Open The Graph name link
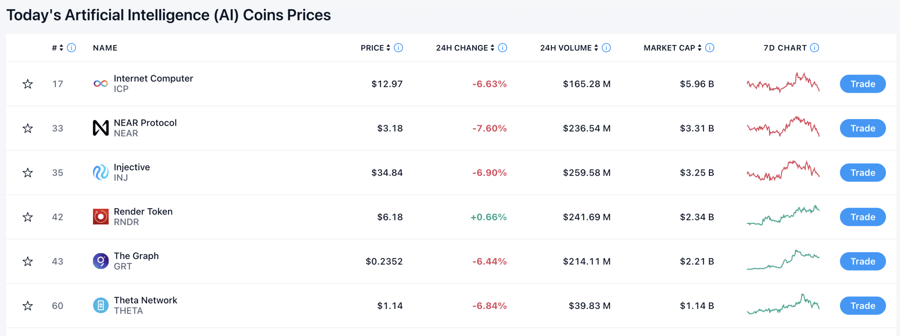900x336 pixels. tap(136, 256)
